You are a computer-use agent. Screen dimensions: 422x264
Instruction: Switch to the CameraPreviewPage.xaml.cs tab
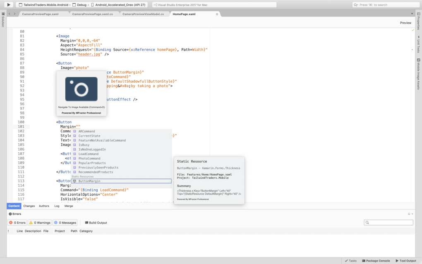93,14
